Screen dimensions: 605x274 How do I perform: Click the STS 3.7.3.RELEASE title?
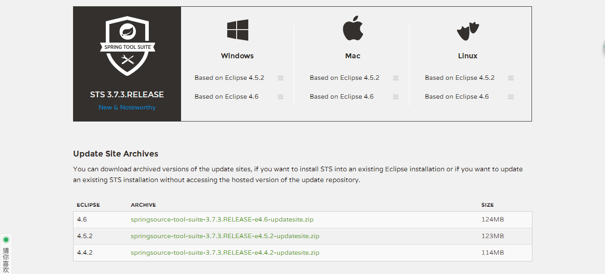[127, 95]
